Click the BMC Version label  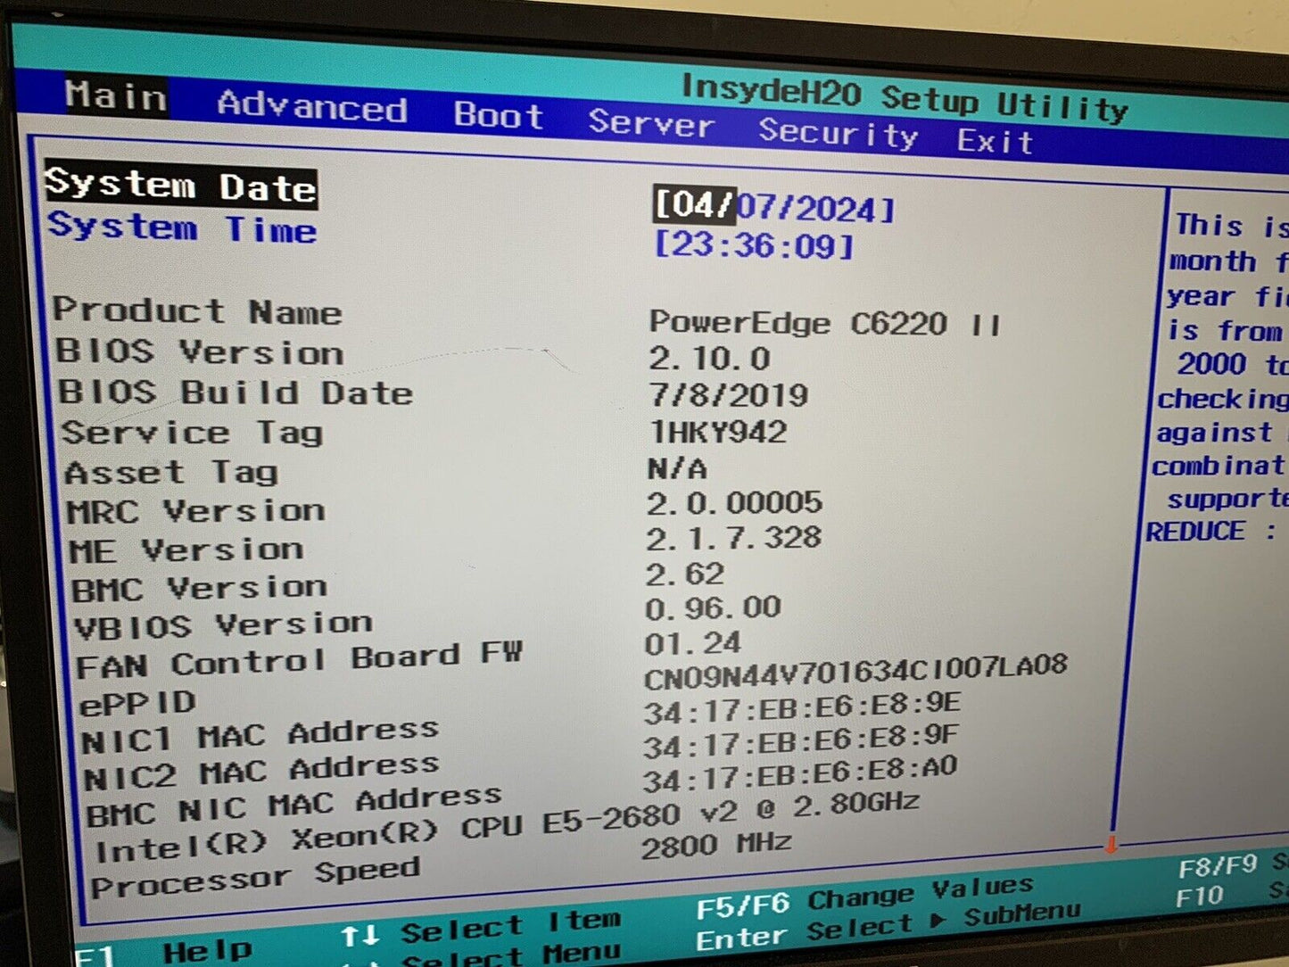pos(200,588)
